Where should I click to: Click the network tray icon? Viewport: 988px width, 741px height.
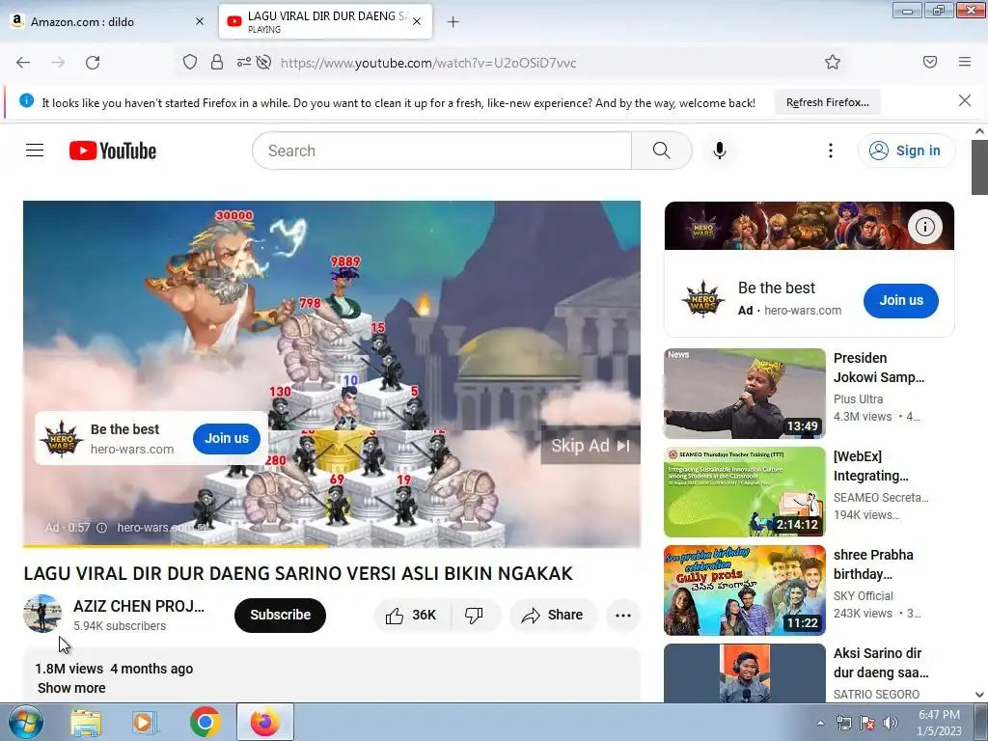(x=843, y=723)
